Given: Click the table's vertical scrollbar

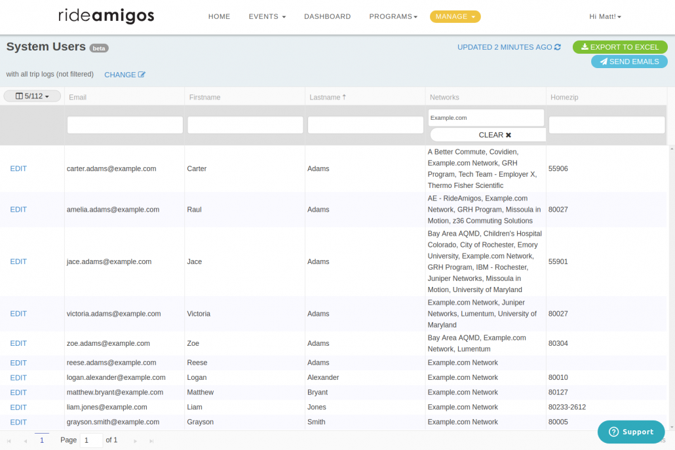Looking at the screenshot, I should pyautogui.click(x=672, y=288).
